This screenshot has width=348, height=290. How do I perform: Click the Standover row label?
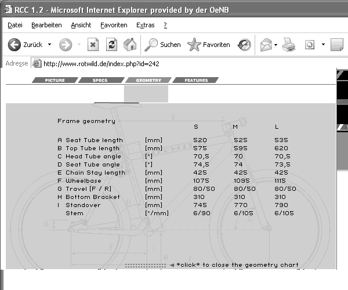[83, 205]
